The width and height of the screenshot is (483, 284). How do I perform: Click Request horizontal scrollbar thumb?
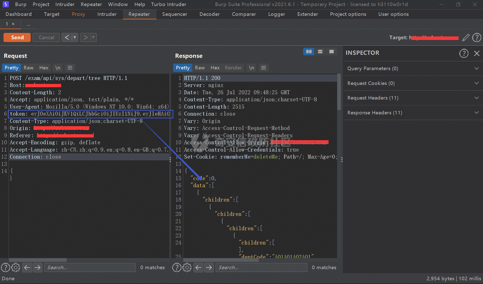tap(38, 260)
